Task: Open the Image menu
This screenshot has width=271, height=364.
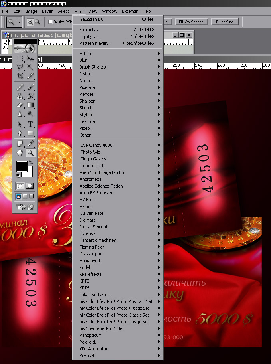Action: [x=31, y=11]
